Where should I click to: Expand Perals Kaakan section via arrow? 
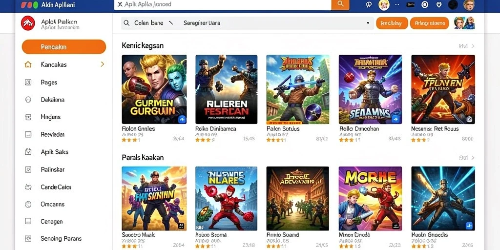473,158
